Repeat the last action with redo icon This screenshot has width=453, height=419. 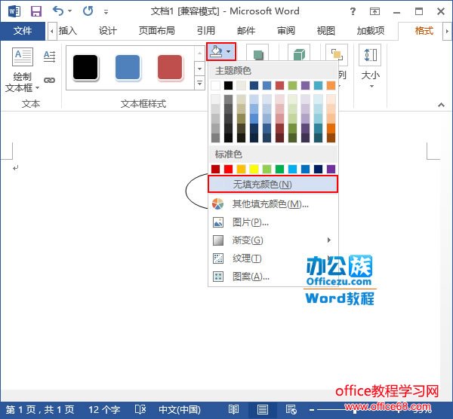(x=88, y=11)
